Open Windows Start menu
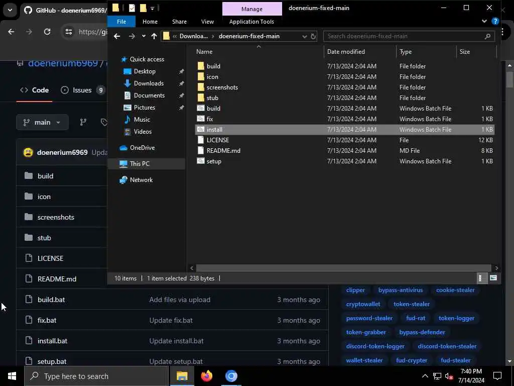This screenshot has width=514, height=386. coord(12,376)
